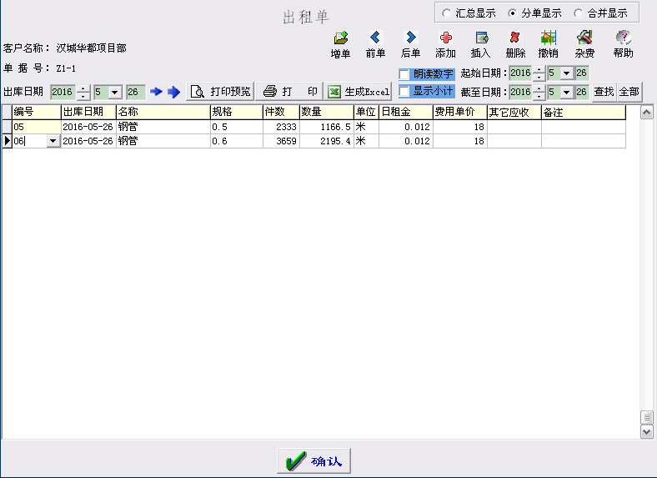
Task: Go to previous order with 前单
Action: (x=375, y=38)
